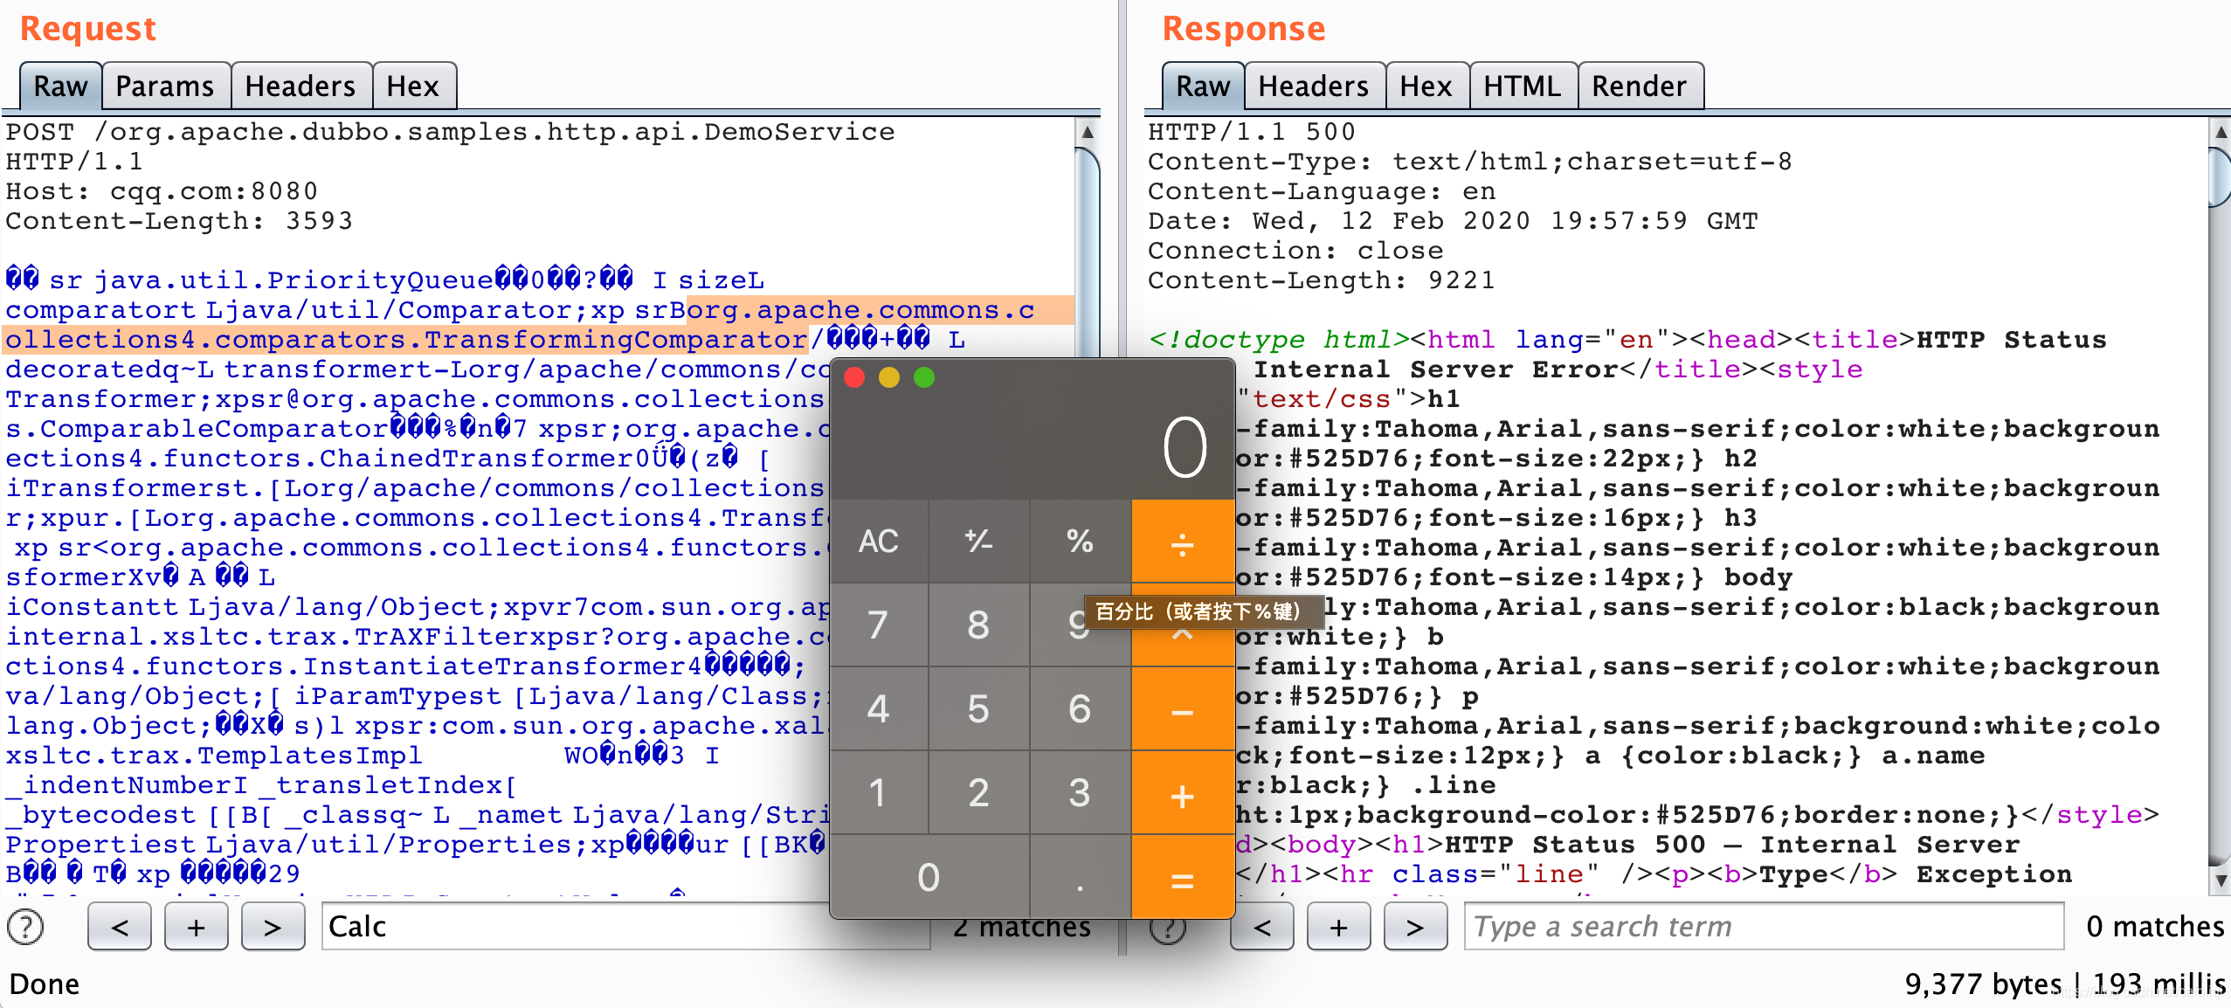Tap number 5 on the Calculator
Image resolution: width=2231 pixels, height=1008 pixels.
click(979, 708)
